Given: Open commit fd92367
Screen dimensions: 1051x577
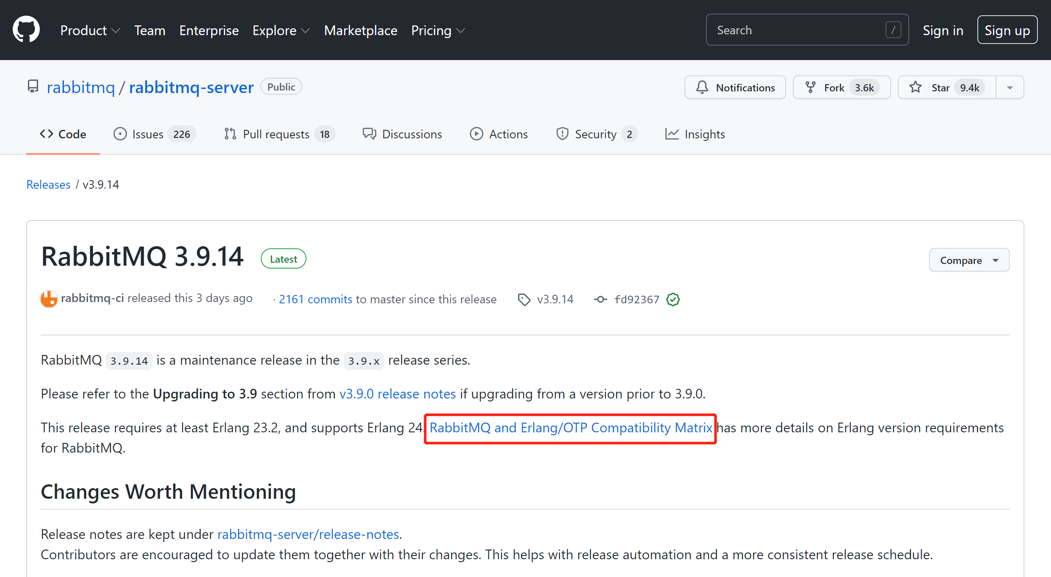Looking at the screenshot, I should [x=637, y=299].
